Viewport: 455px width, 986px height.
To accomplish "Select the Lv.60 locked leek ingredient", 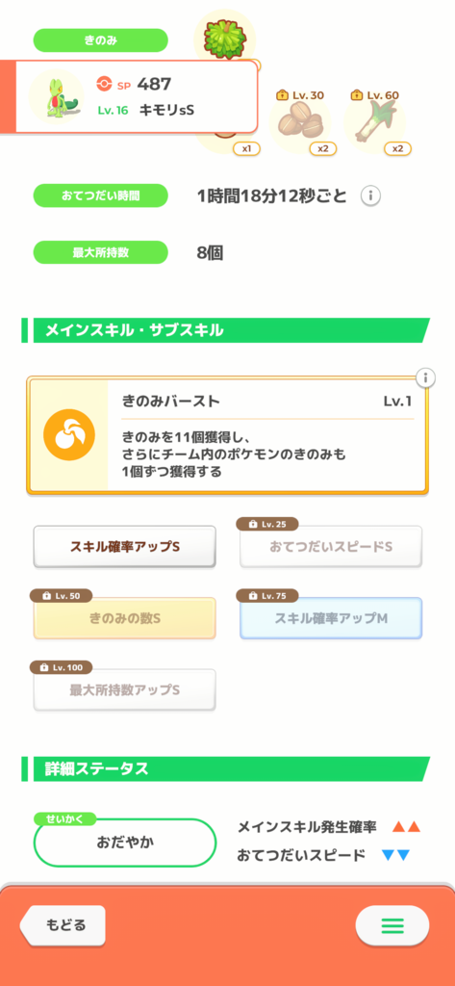I will [375, 122].
